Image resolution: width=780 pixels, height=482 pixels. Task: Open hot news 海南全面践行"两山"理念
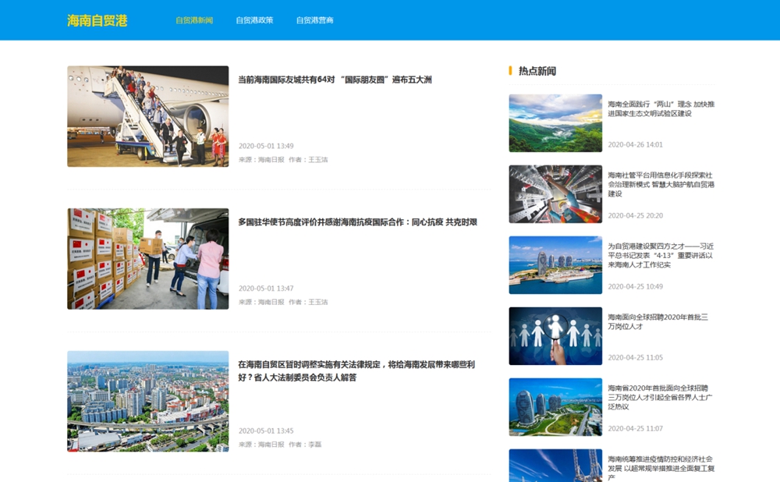tap(661, 108)
